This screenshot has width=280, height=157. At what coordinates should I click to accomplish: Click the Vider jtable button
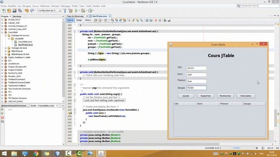pos(246,96)
